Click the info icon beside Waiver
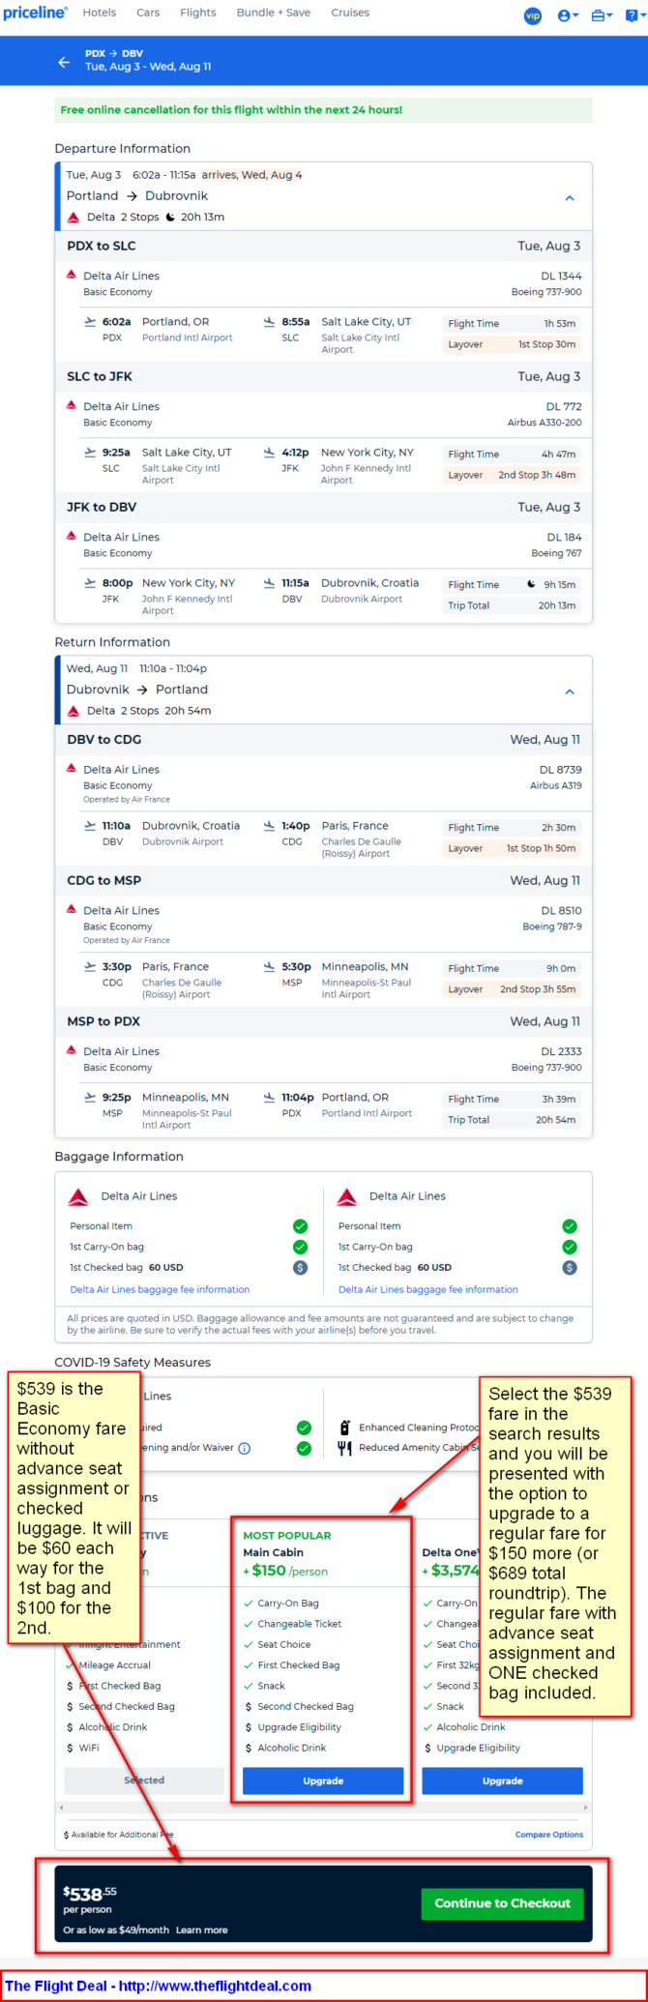This screenshot has width=648, height=2002. tap(244, 1448)
